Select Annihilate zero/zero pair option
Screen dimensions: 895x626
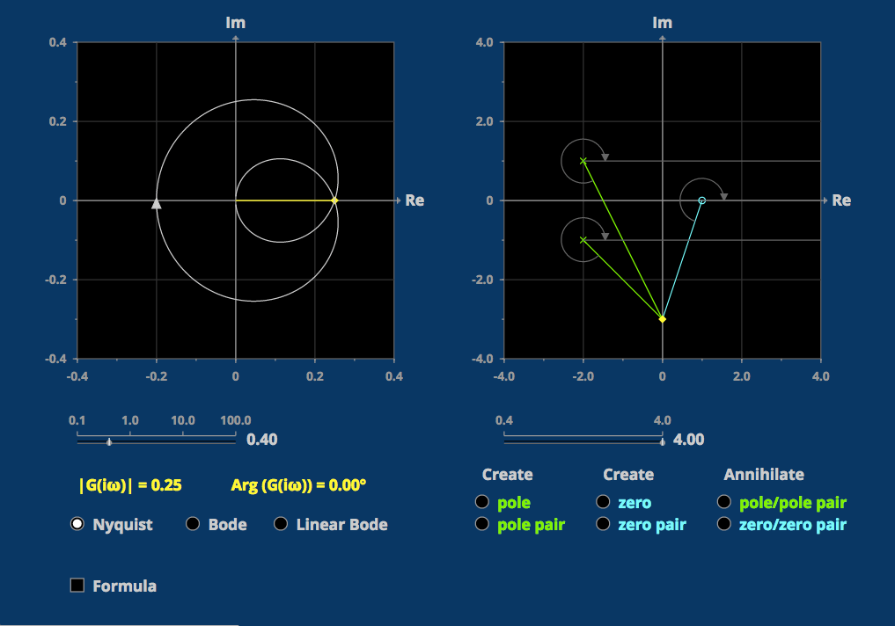723,523
